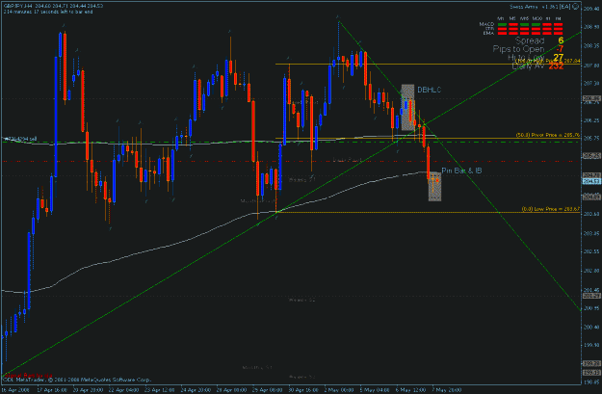Click the 209.40 price axis label
This screenshot has width=602, height=394.
(x=591, y=9)
